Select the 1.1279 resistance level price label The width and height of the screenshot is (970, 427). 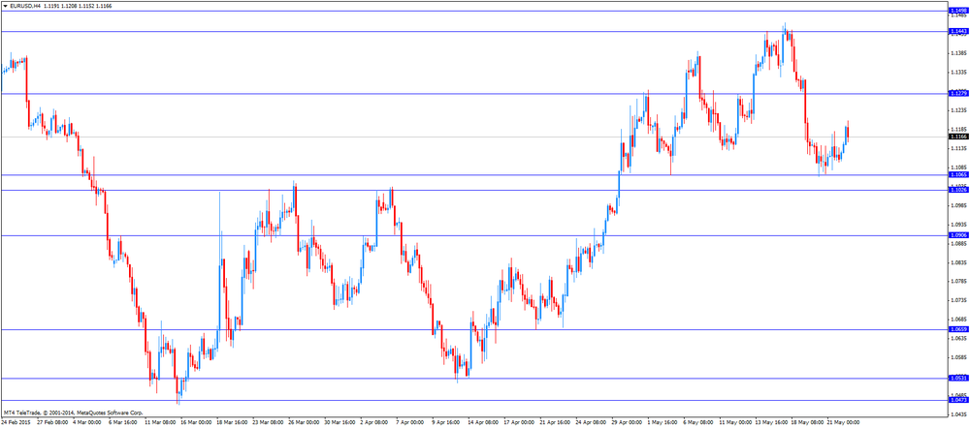click(959, 93)
